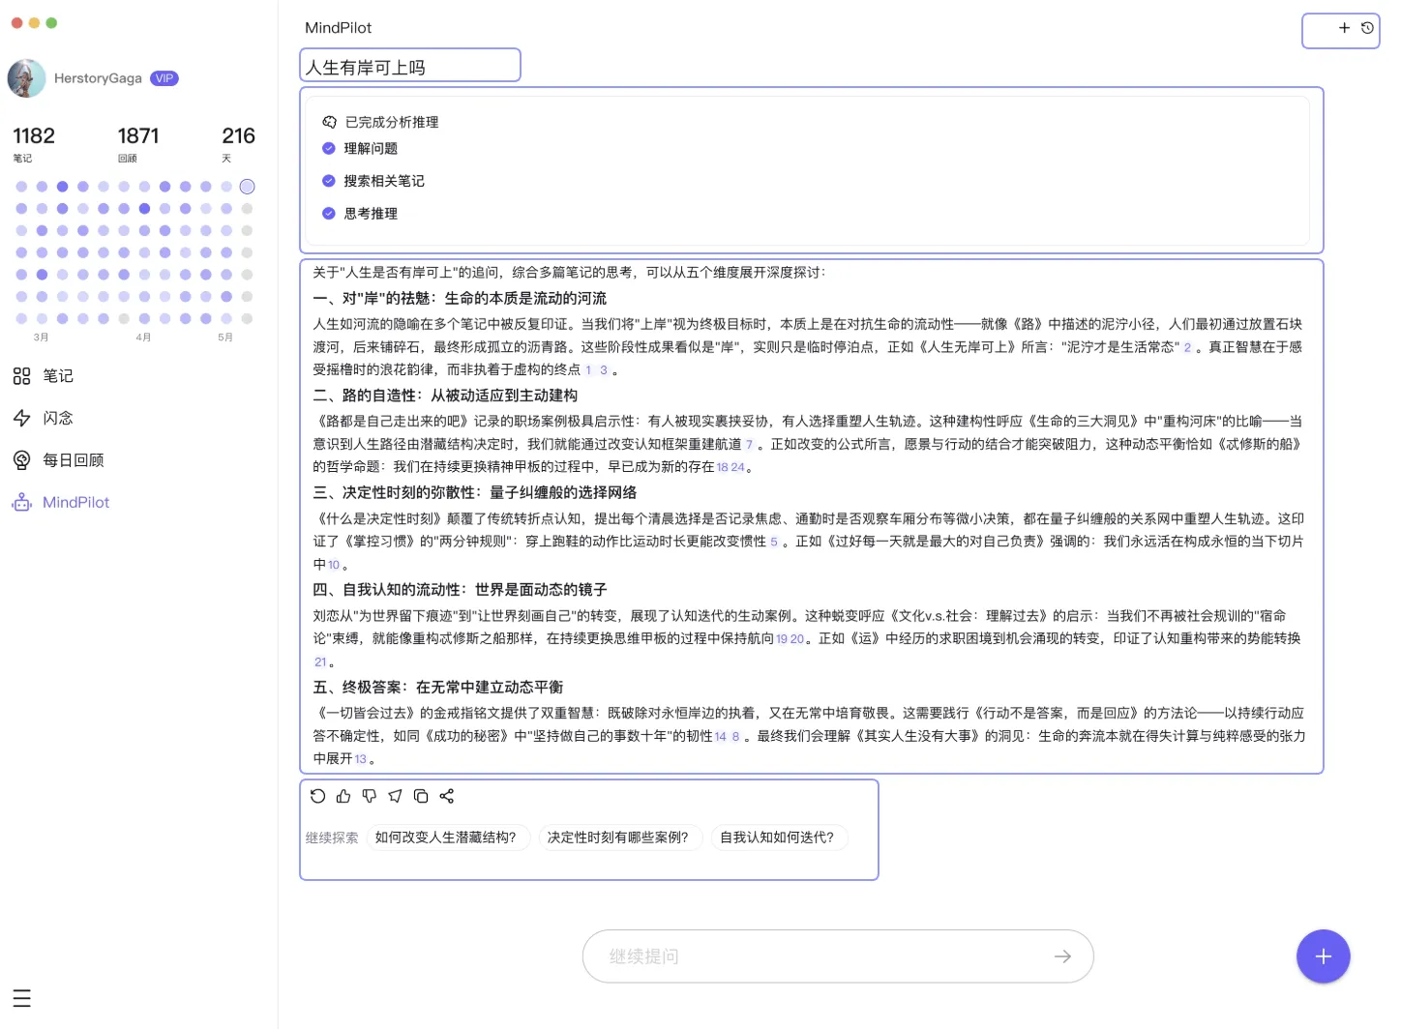The height and width of the screenshot is (1029, 1401).
Task: Click the VIP badge next to the username
Action: pyautogui.click(x=164, y=78)
